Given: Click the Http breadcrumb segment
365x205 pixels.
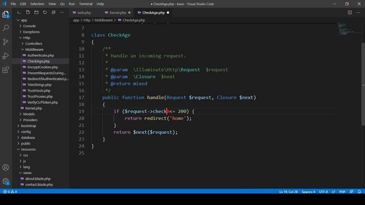Looking at the screenshot, I should (87, 20).
